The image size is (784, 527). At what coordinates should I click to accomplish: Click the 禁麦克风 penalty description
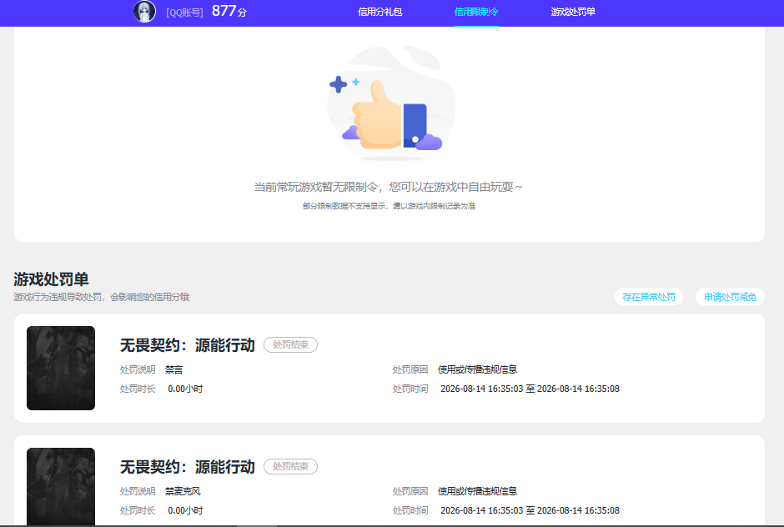(x=183, y=491)
